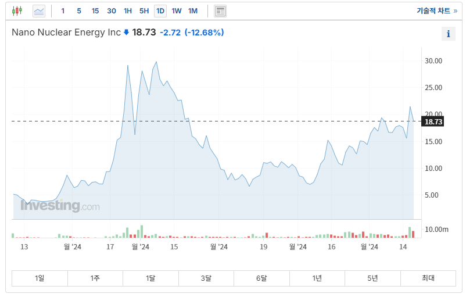Click the date label 19 on time axis
The image size is (466, 297).
click(x=264, y=247)
